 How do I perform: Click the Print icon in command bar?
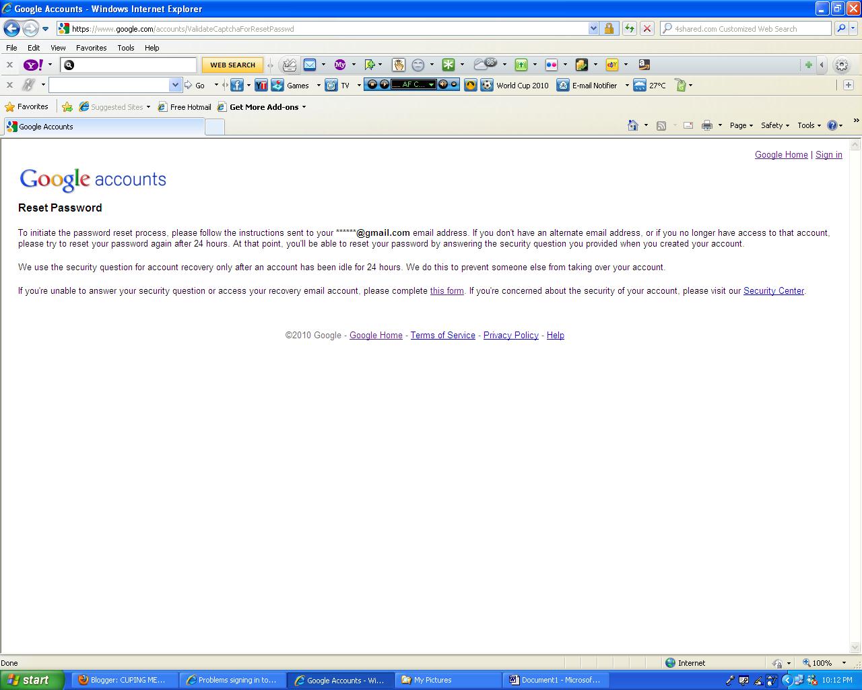[x=707, y=125]
